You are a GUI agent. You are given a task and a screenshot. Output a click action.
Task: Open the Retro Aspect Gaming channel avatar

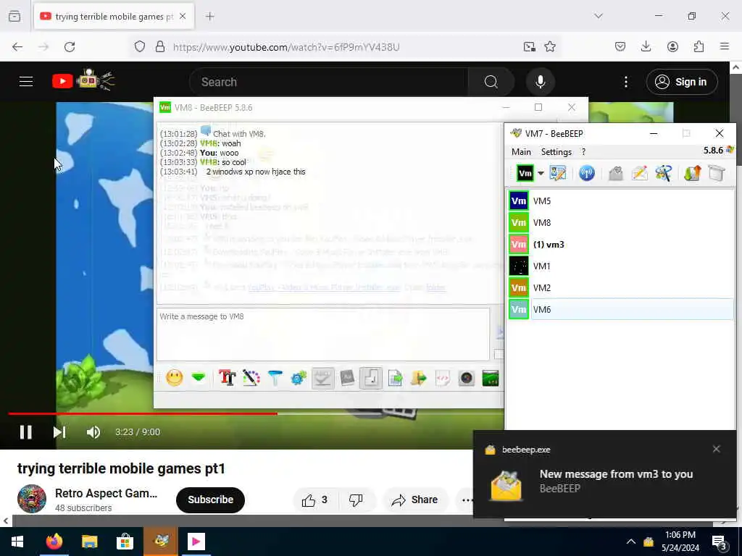32,499
